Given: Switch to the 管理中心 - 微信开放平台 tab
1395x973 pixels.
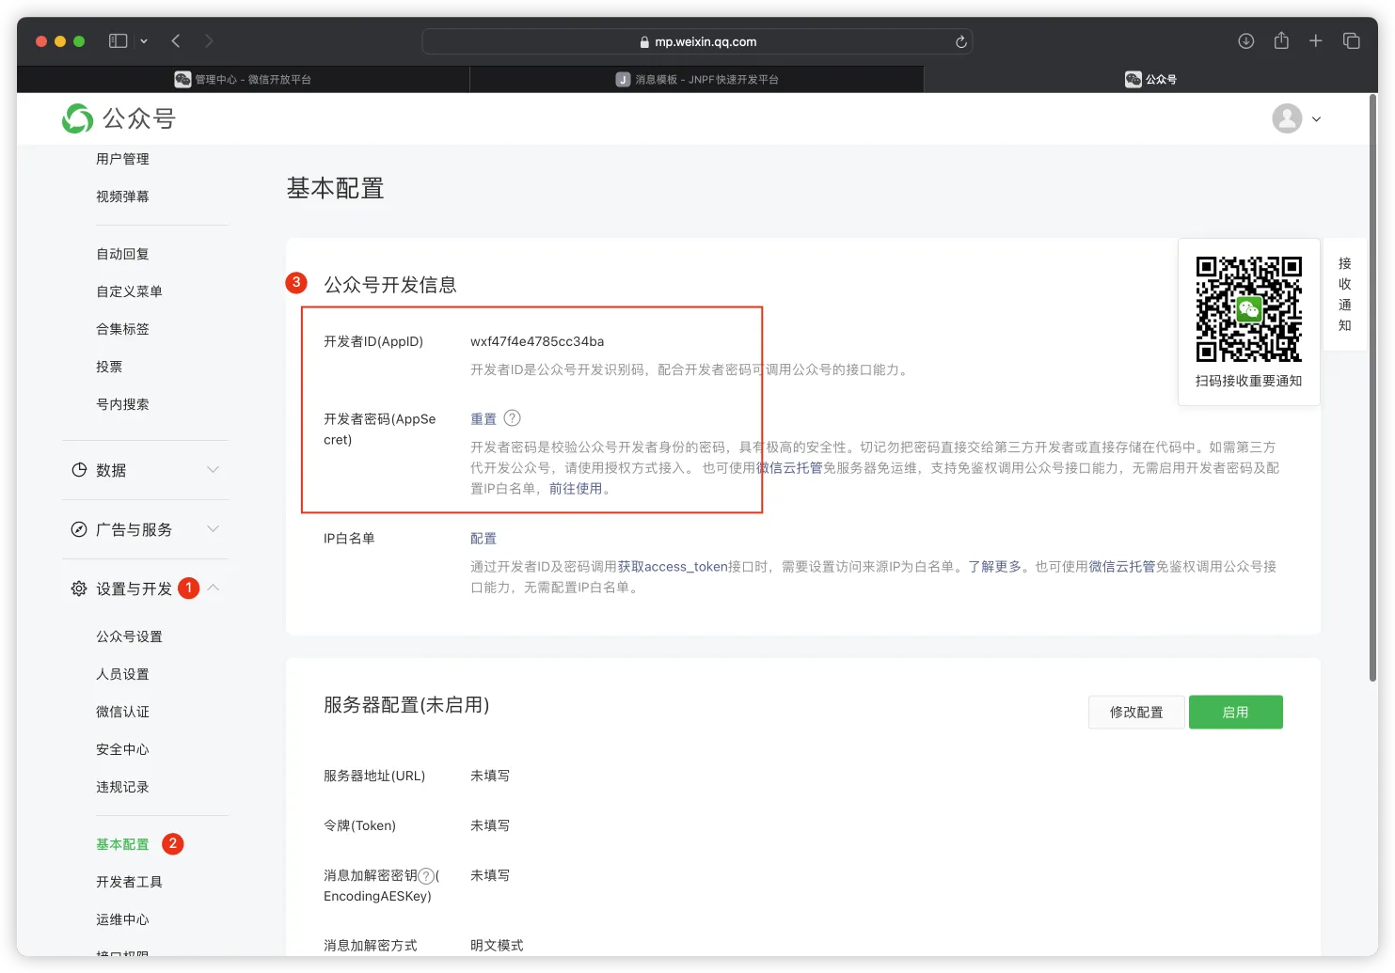Looking at the screenshot, I should (244, 80).
